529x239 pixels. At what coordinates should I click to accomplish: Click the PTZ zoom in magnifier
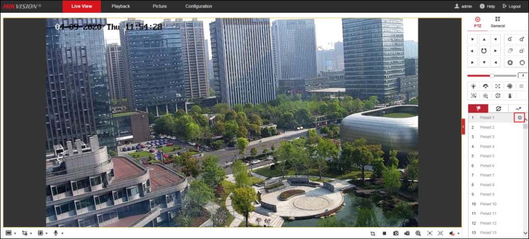[x=522, y=40]
